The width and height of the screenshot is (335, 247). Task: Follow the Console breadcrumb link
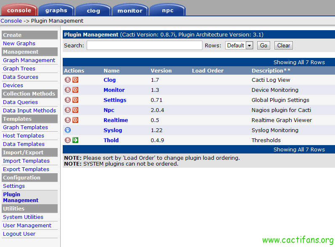[11, 21]
